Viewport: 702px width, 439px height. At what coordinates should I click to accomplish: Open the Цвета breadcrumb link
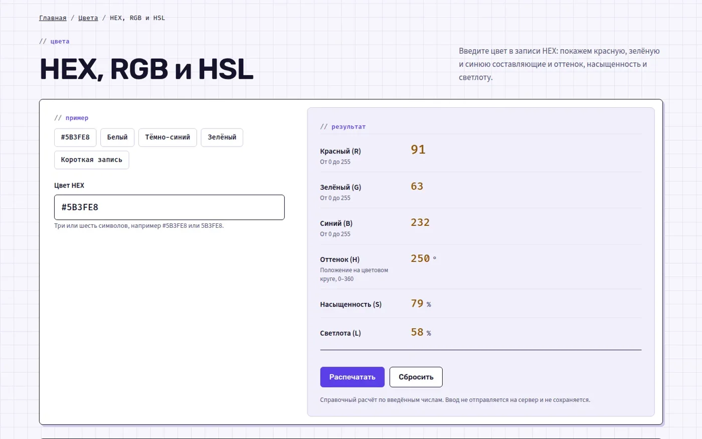tap(88, 18)
